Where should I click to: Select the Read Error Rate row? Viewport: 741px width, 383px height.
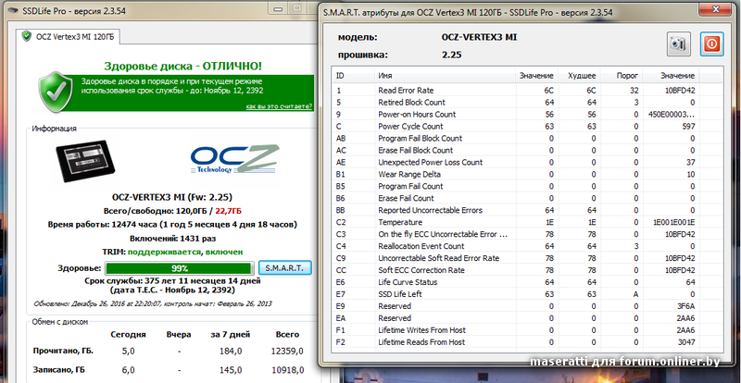[x=527, y=91]
